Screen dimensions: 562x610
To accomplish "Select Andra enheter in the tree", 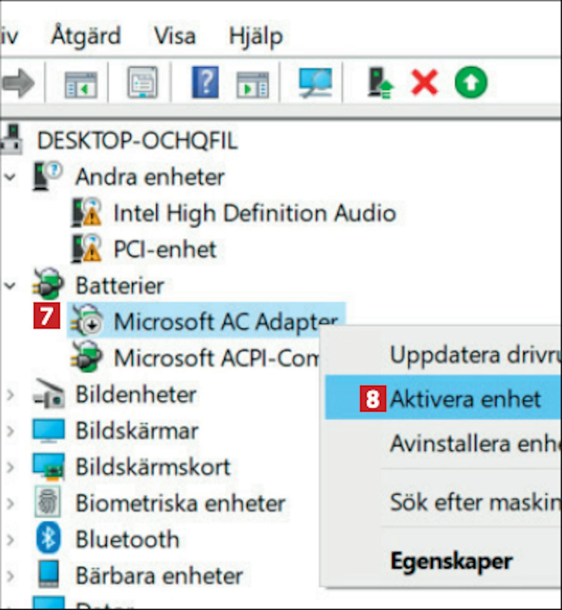I will 150,177.
